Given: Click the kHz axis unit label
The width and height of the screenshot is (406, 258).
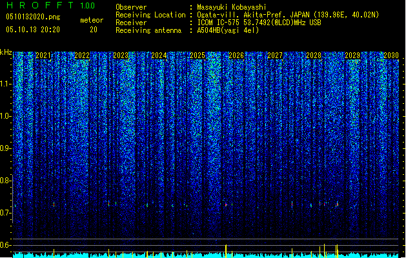Looking at the screenshot, I should 6,52.
